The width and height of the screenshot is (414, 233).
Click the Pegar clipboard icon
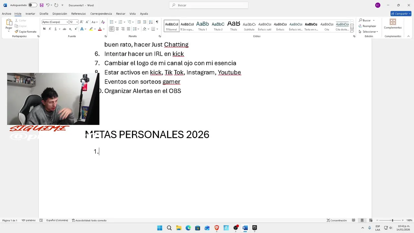[x=9, y=22]
